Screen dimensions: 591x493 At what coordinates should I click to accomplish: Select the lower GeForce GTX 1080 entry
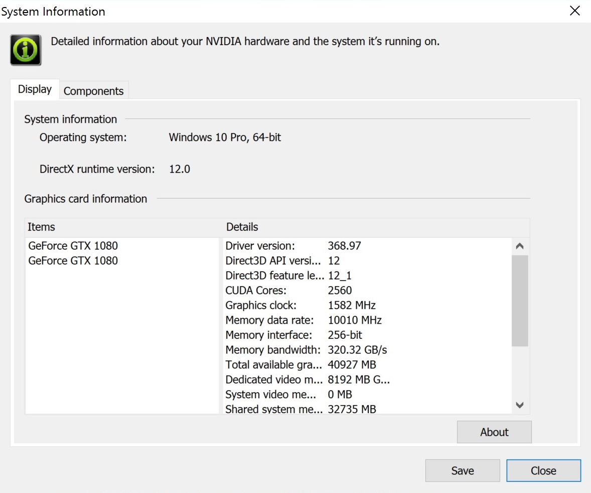click(73, 261)
